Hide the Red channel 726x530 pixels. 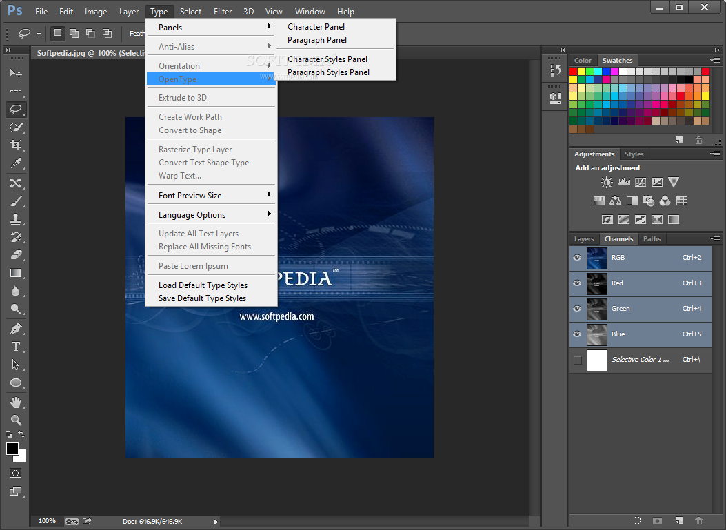[577, 283]
